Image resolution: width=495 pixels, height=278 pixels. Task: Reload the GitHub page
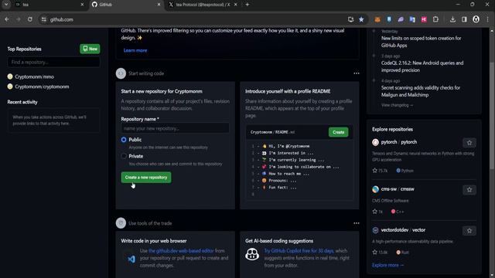coord(30,19)
